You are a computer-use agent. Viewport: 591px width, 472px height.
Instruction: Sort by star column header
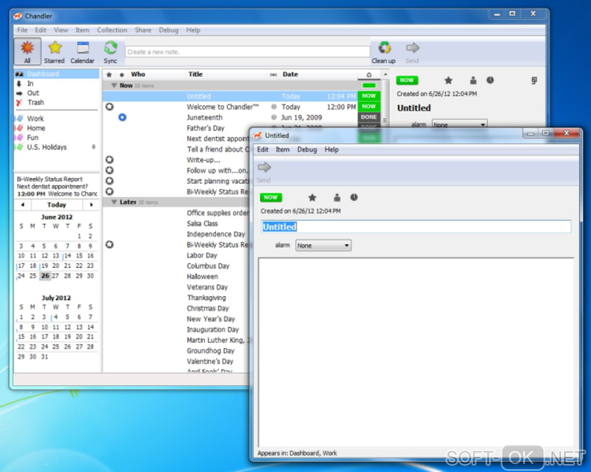[110, 75]
